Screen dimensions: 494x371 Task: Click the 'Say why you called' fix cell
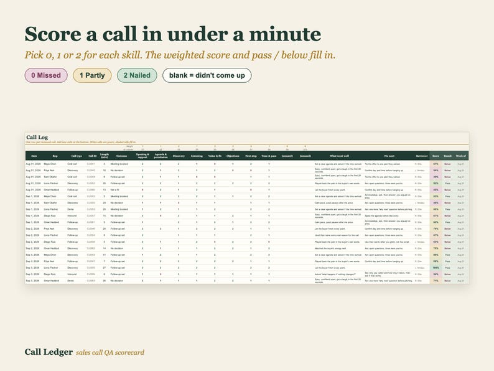tap(388, 275)
